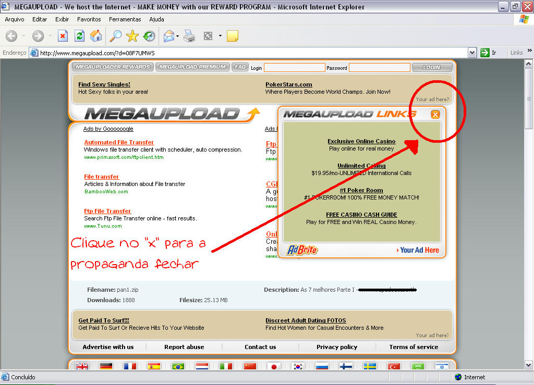
Task: Click the yellow note toolbar icon
Action: [x=232, y=36]
